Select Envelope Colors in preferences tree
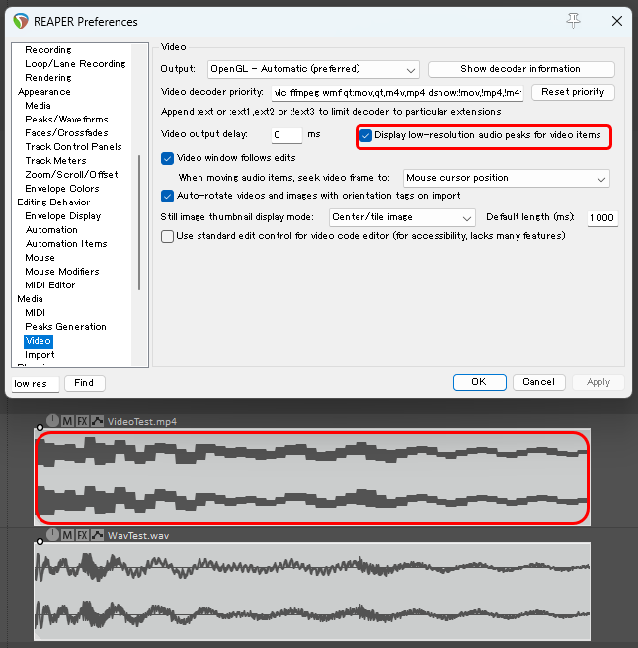Viewport: 638px width, 648px height. [x=62, y=189]
